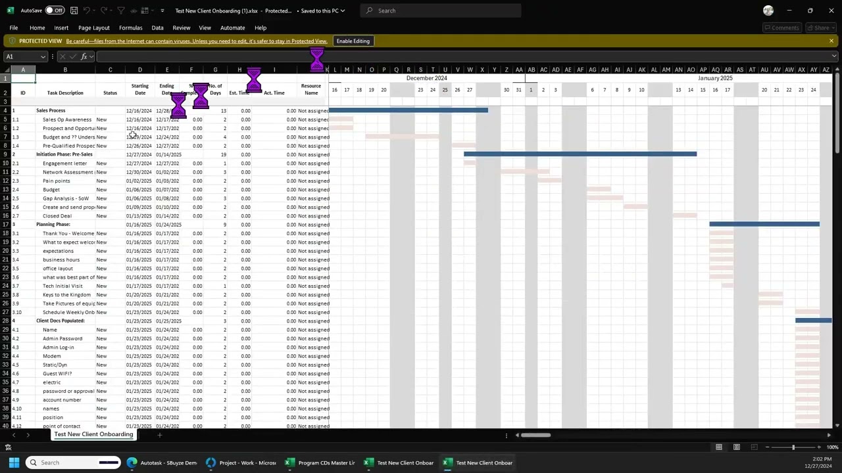Click the 100% zoom level button
The image size is (842, 473).
[x=832, y=447]
